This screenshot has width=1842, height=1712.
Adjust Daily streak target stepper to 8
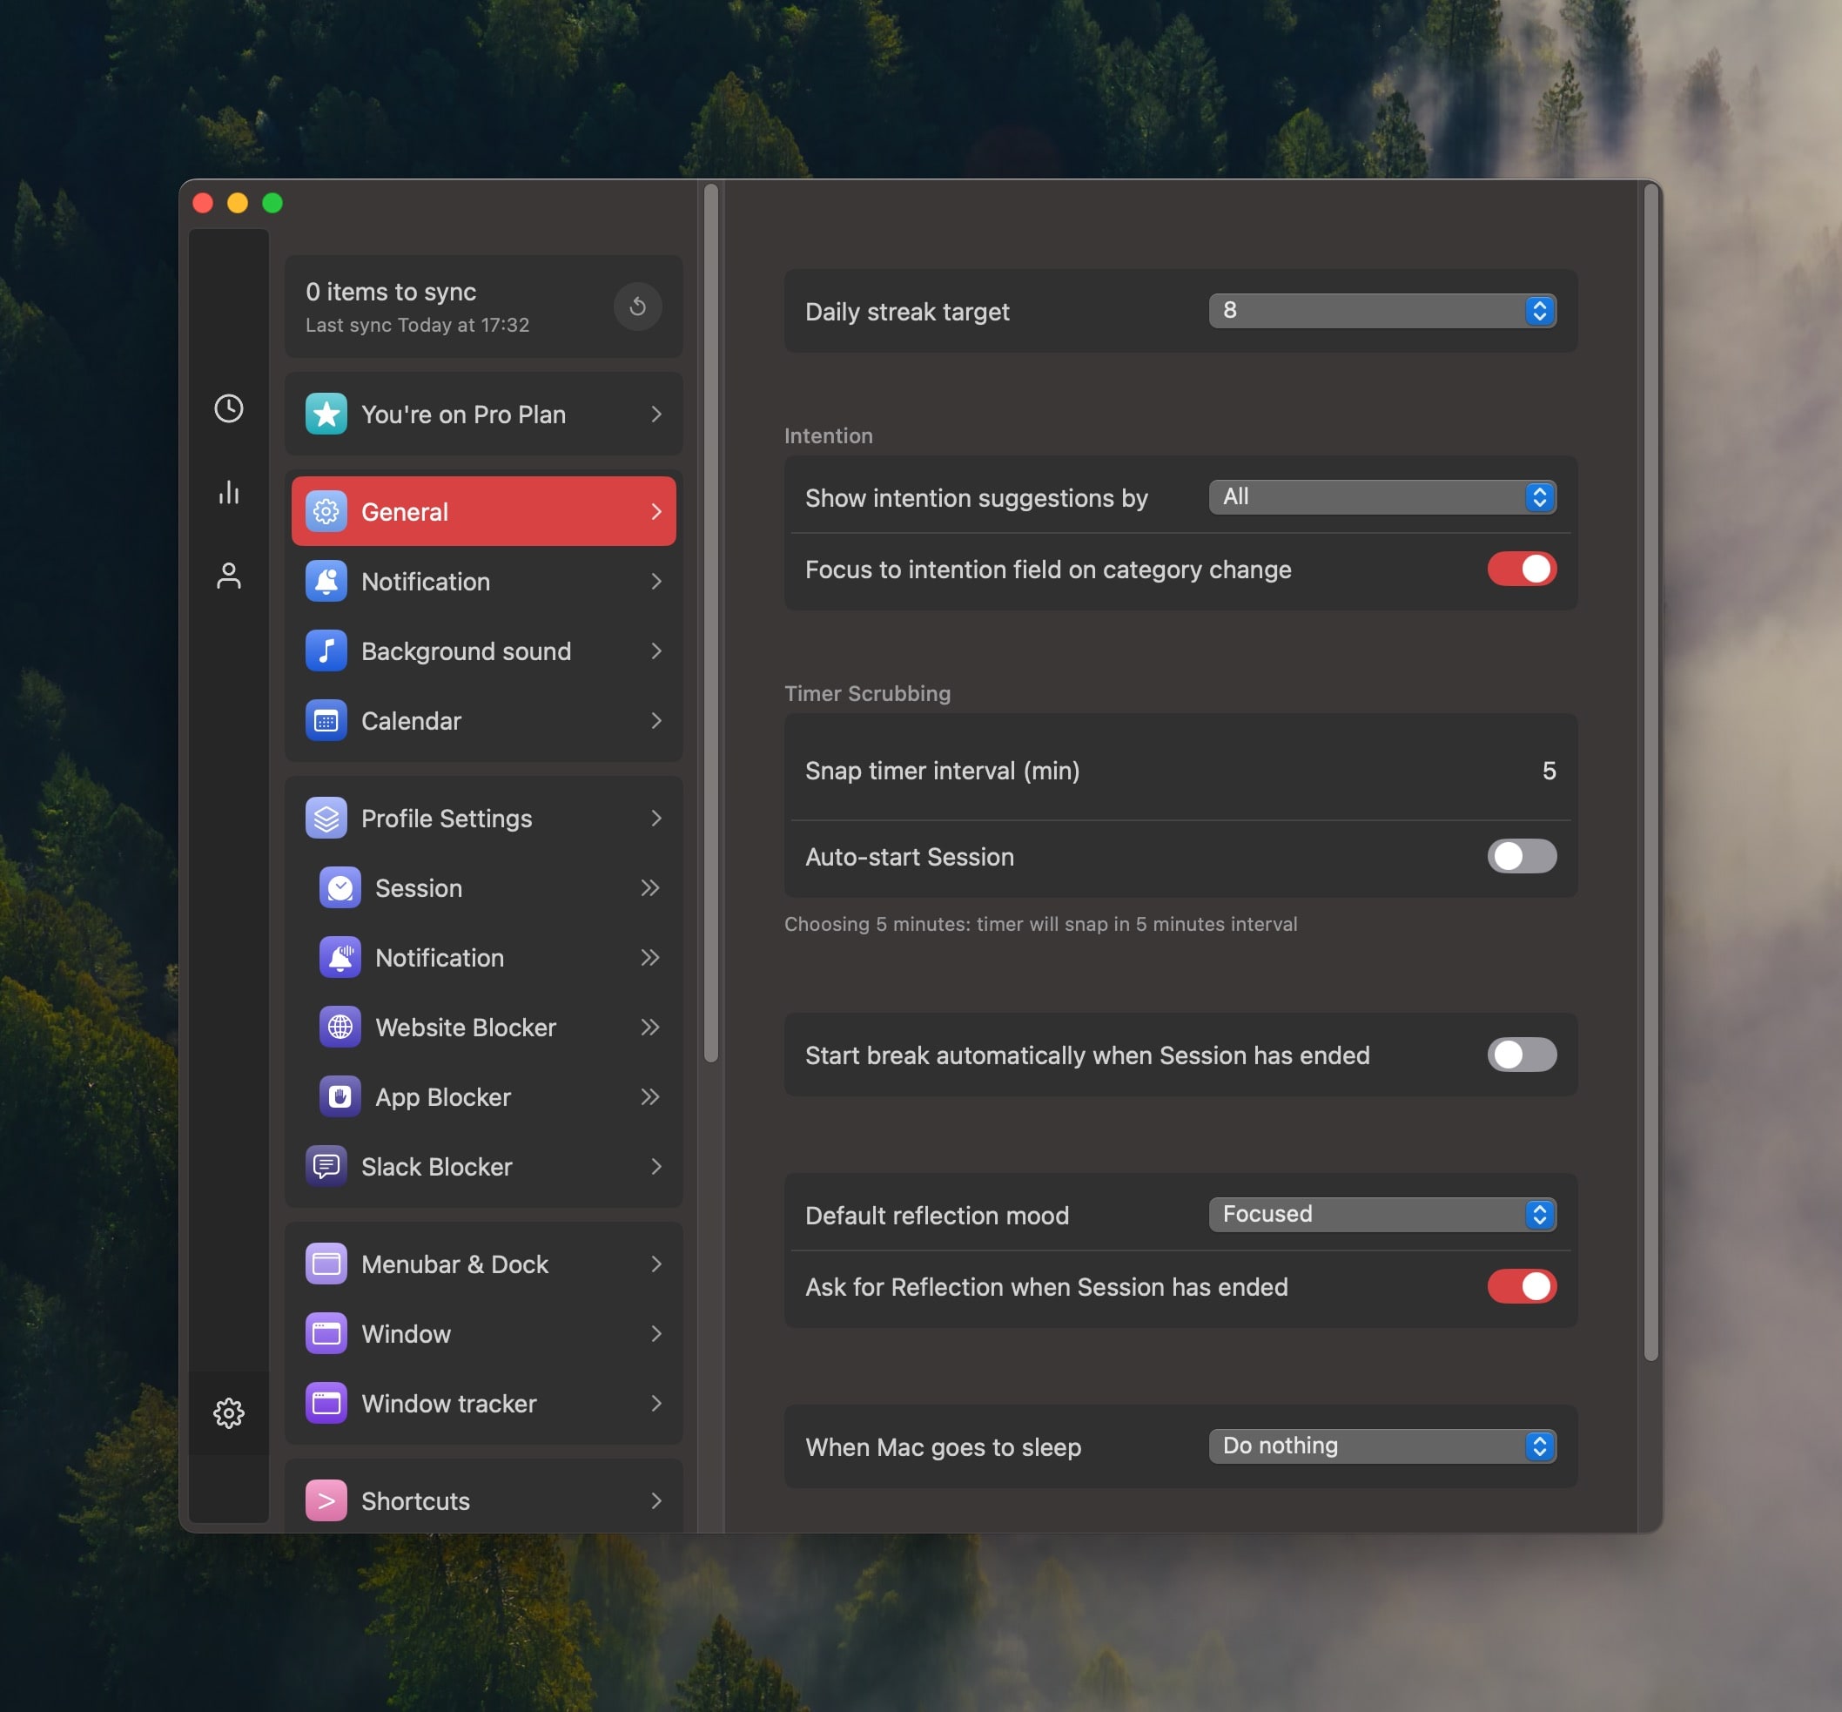tap(1538, 309)
